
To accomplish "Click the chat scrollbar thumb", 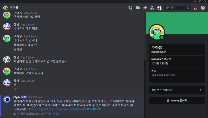I will pos(145,89).
